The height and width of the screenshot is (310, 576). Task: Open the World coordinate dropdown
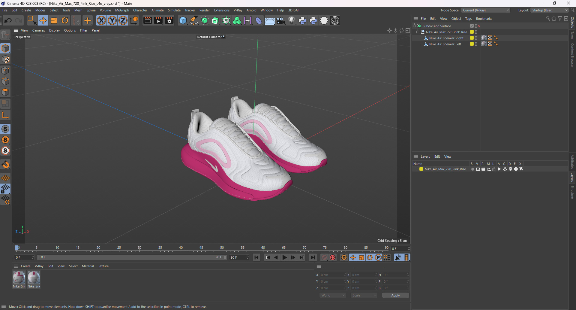(333, 295)
